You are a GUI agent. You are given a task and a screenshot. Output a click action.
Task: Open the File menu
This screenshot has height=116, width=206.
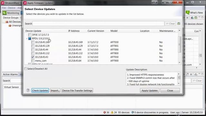click(x=4, y=8)
